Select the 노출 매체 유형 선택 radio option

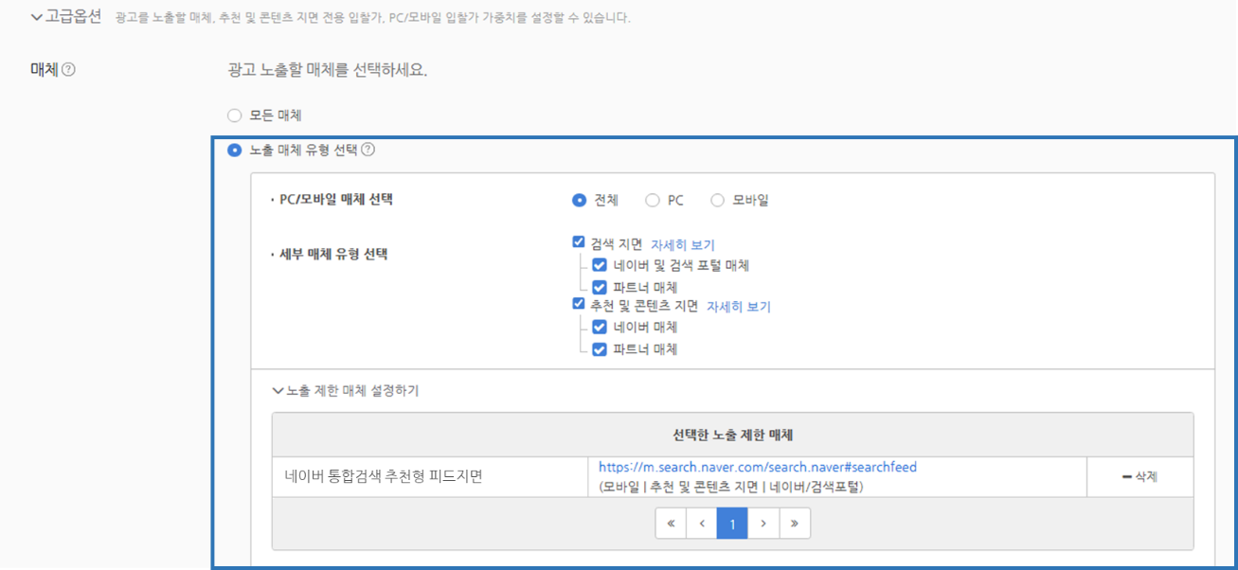235,150
